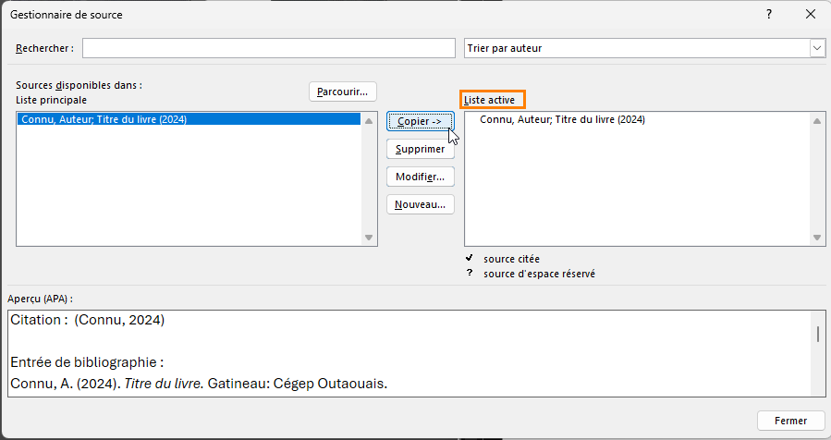The image size is (831, 440).
Task: Click the Liste active label
Action: click(x=492, y=100)
